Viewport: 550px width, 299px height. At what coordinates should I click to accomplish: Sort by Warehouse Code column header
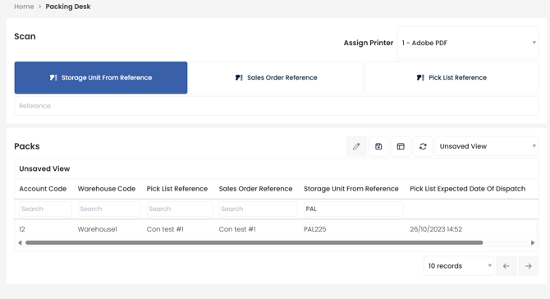[x=107, y=189]
